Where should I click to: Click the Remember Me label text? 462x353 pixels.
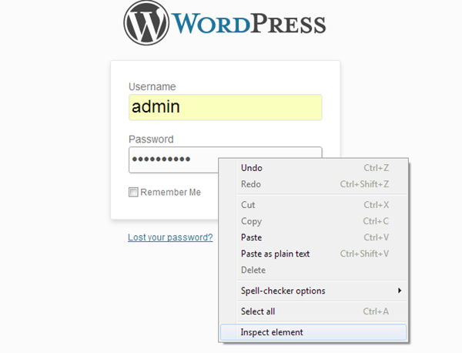click(171, 192)
